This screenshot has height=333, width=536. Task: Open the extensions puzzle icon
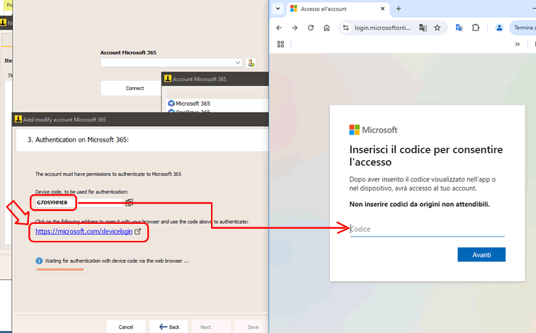click(x=476, y=28)
